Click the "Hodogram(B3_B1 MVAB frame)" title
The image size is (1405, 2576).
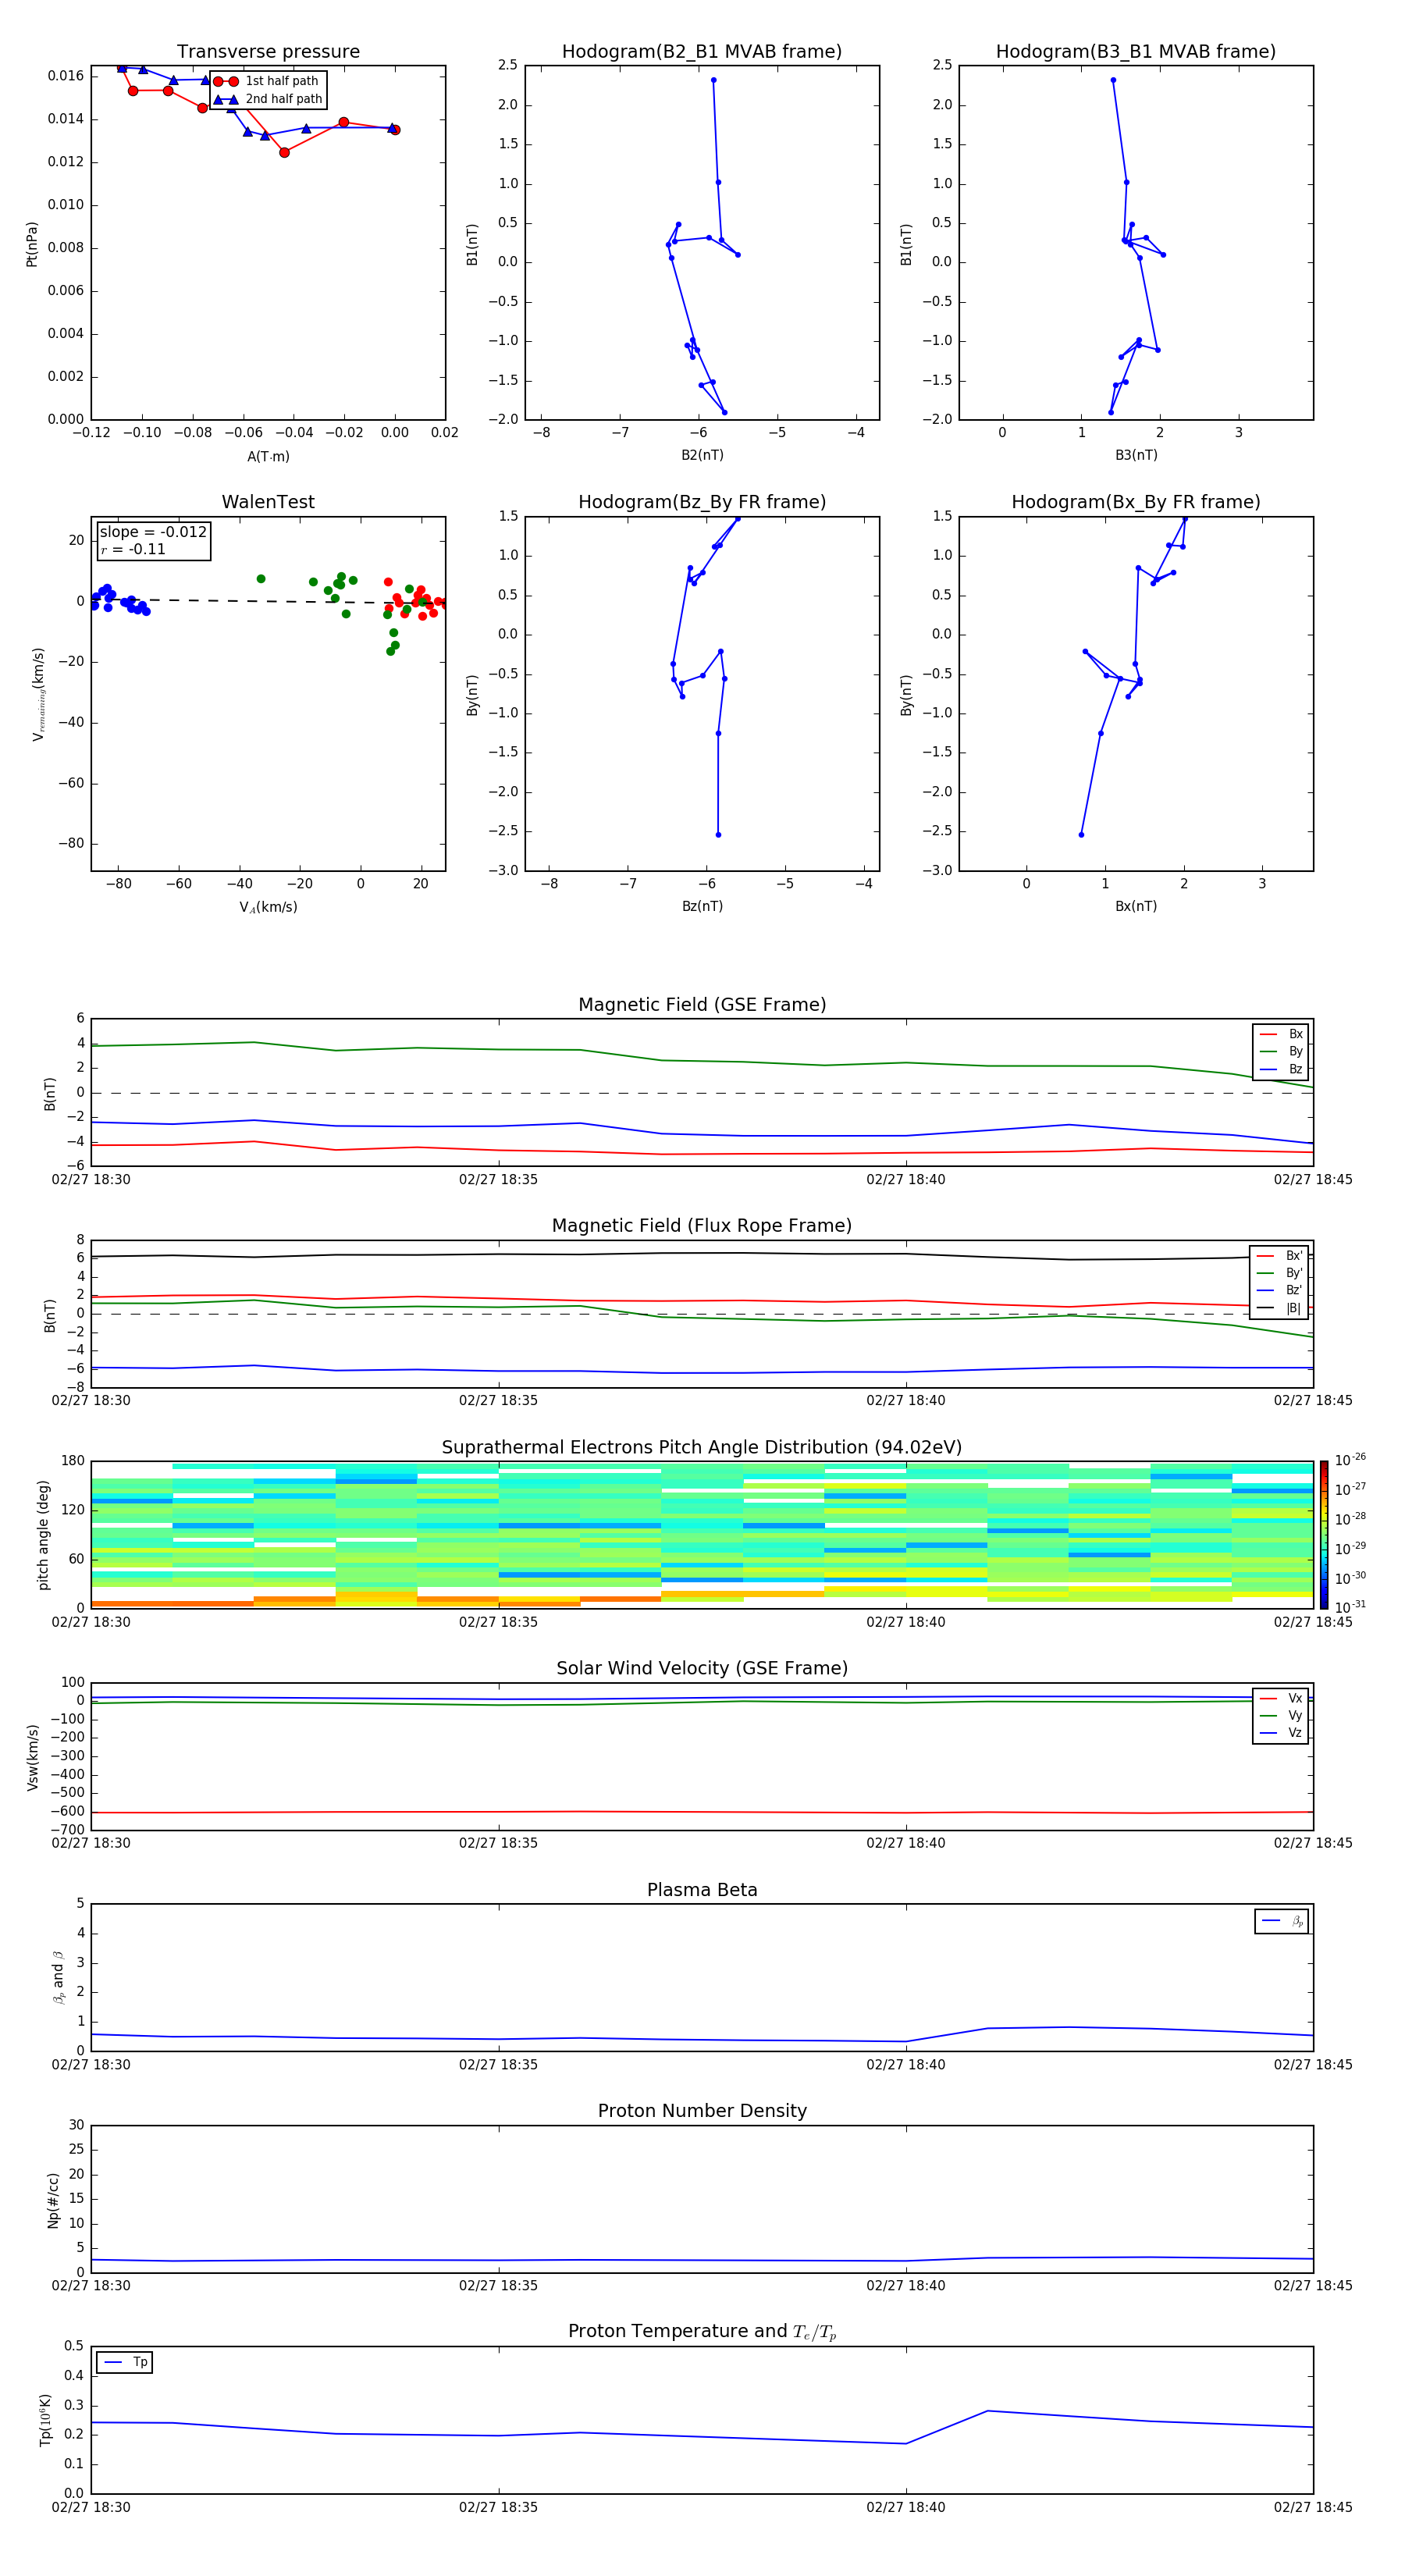tap(1136, 52)
